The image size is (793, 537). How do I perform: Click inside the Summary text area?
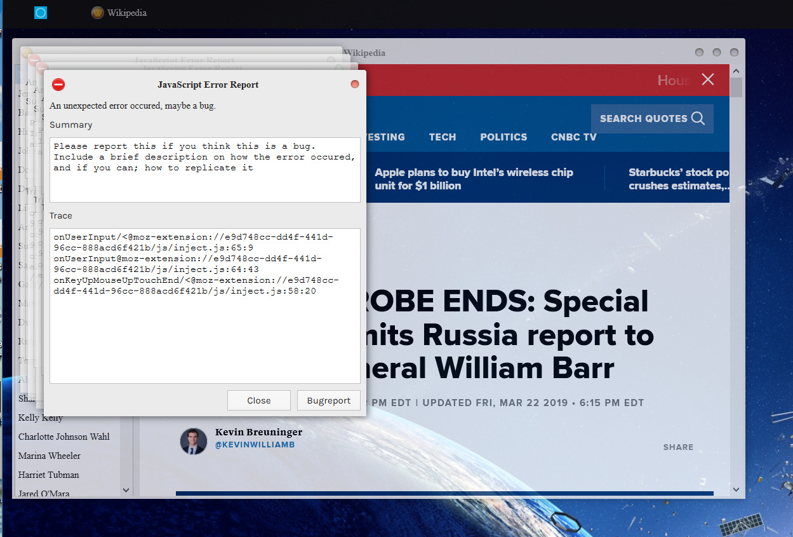(205, 170)
